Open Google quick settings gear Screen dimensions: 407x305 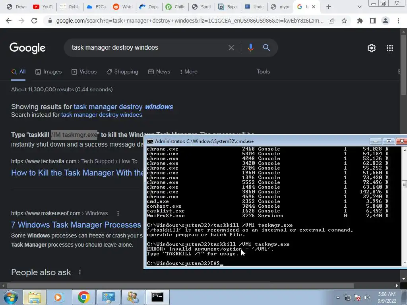(x=372, y=48)
